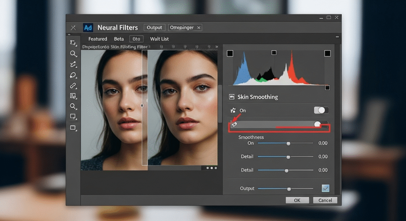The image size is (406, 221).
Task: Click the top-middle black histogram square
Action: tap(274, 53)
